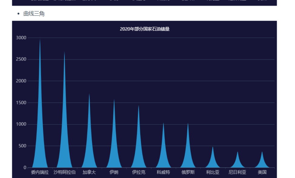Viewport: 295px width, 178px height.
Task: Click the 1500 y-axis tick label
Action: [x=21, y=103]
